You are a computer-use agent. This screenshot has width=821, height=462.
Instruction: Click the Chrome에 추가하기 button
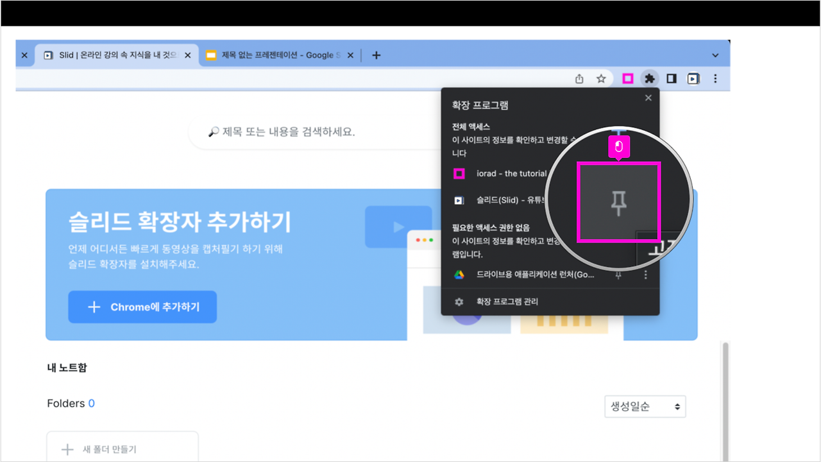click(142, 307)
